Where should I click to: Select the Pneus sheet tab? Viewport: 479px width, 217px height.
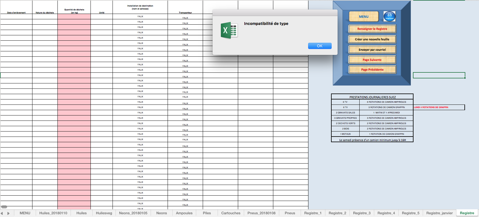coord(290,213)
